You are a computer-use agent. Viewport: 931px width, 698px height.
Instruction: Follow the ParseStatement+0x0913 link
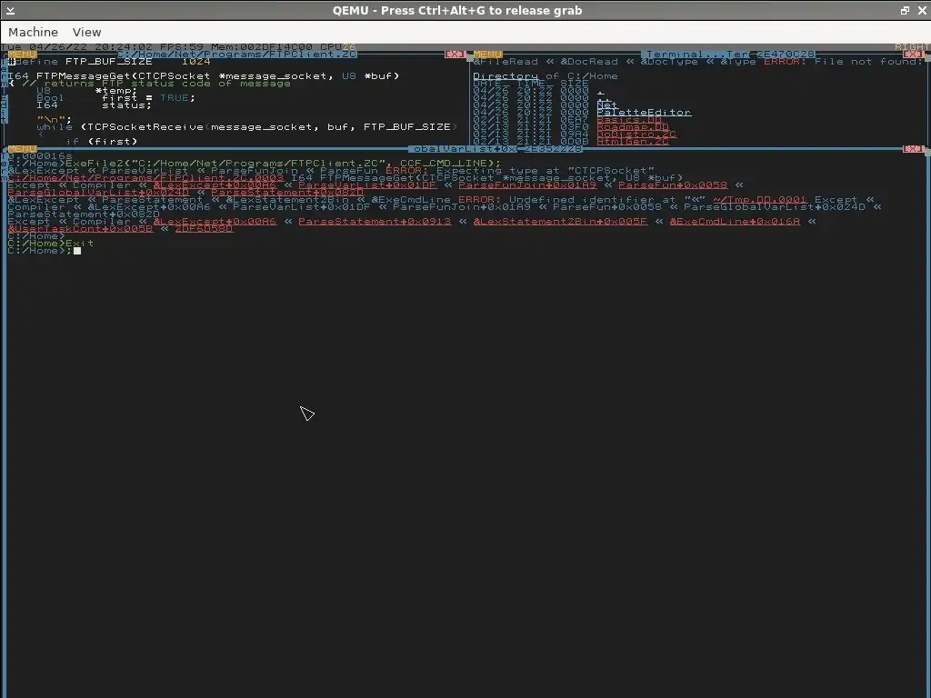tap(375, 222)
